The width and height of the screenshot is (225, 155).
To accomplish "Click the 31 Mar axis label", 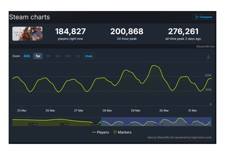I will [192, 111].
